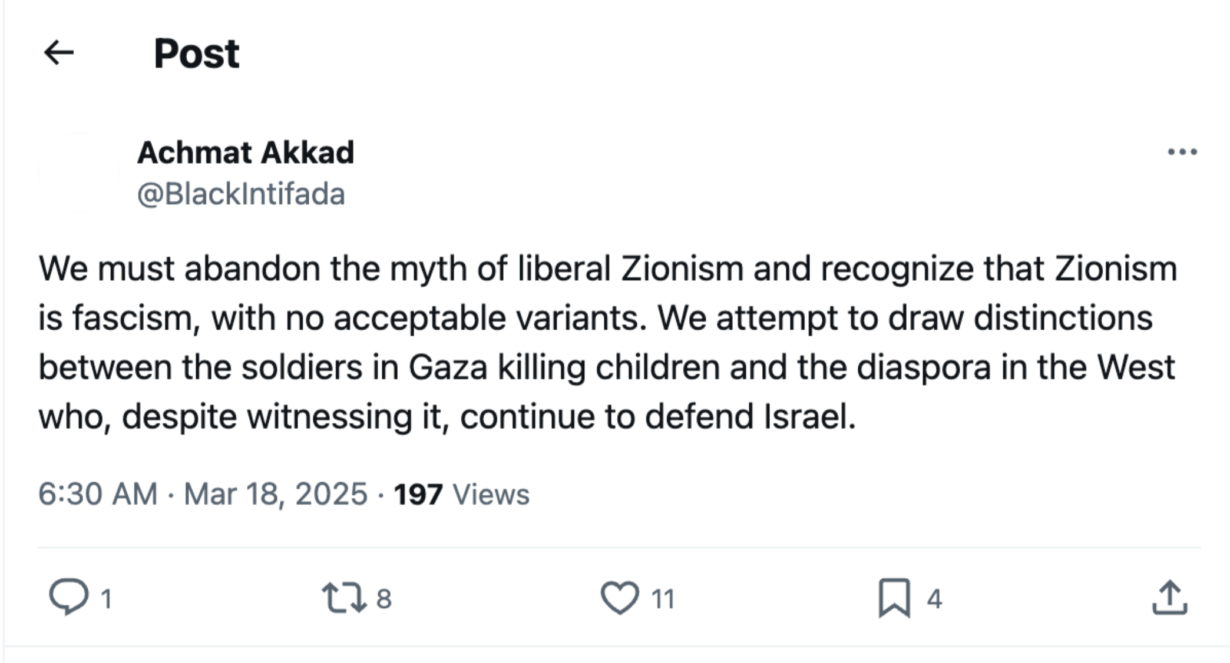
Task: Click the repost count of 8
Action: coord(383,599)
